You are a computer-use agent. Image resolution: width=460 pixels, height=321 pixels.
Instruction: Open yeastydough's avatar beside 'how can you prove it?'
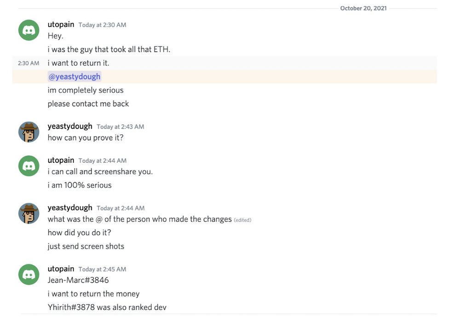(x=29, y=132)
